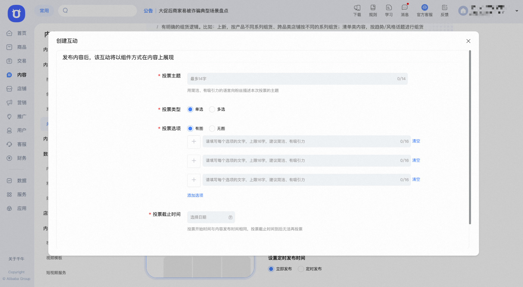
Task: Click 添加选项 to add option
Action: point(195,195)
